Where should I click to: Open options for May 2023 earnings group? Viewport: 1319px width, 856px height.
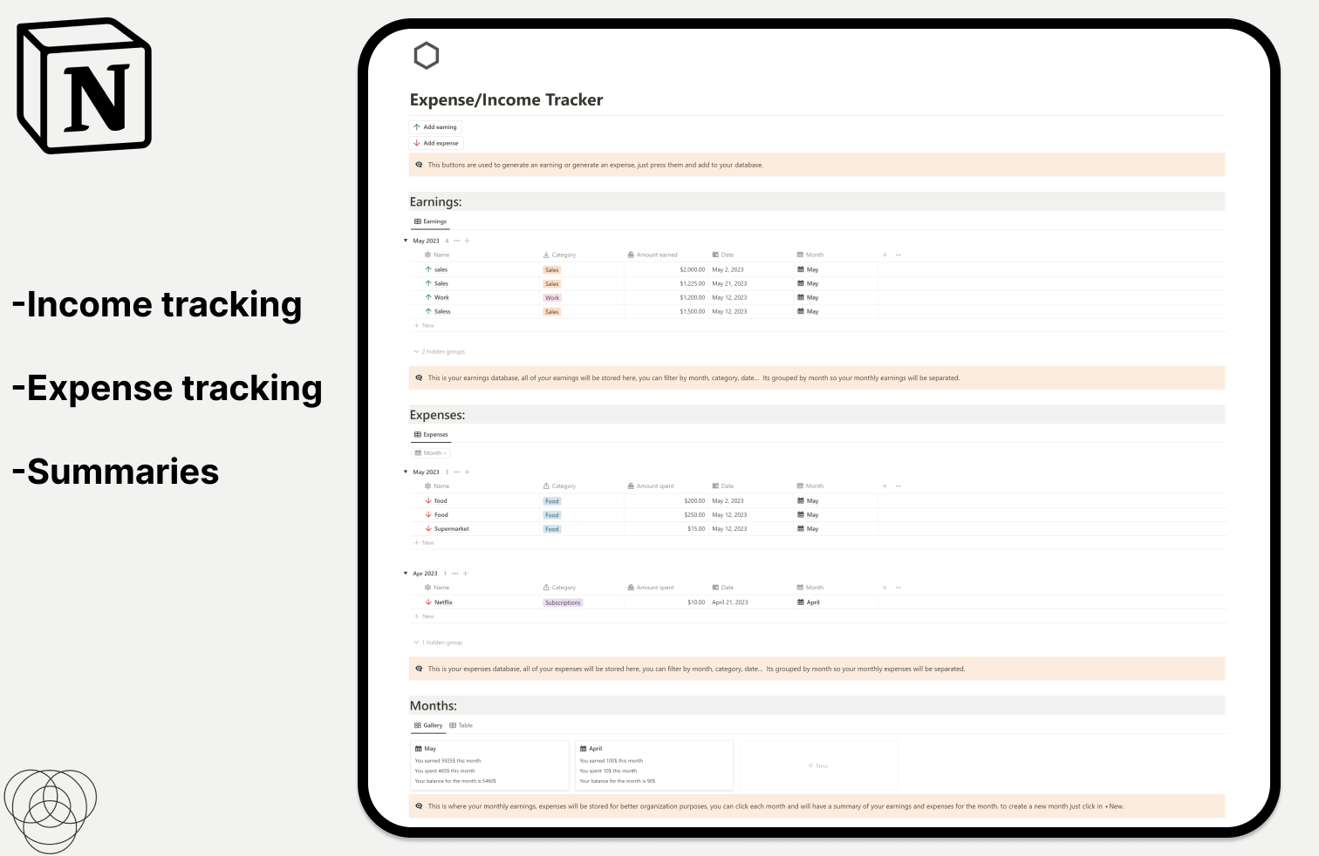point(456,241)
